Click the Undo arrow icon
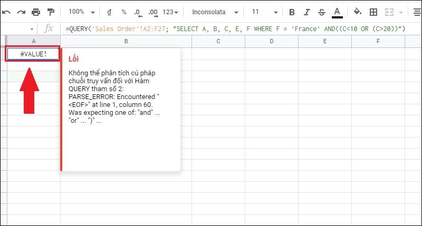Image resolution: width=422 pixels, height=226 pixels. pos(6,12)
